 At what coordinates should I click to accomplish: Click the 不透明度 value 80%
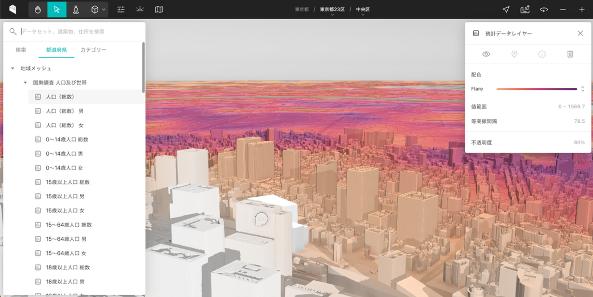579,142
